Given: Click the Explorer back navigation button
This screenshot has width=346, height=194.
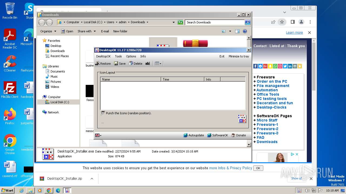Looking at the screenshot, I should (42, 22).
